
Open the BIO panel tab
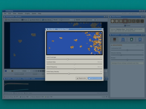[131, 40]
